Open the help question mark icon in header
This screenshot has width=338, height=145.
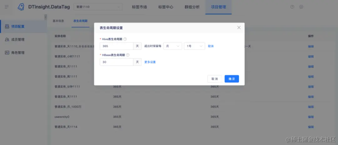coord(292,7)
